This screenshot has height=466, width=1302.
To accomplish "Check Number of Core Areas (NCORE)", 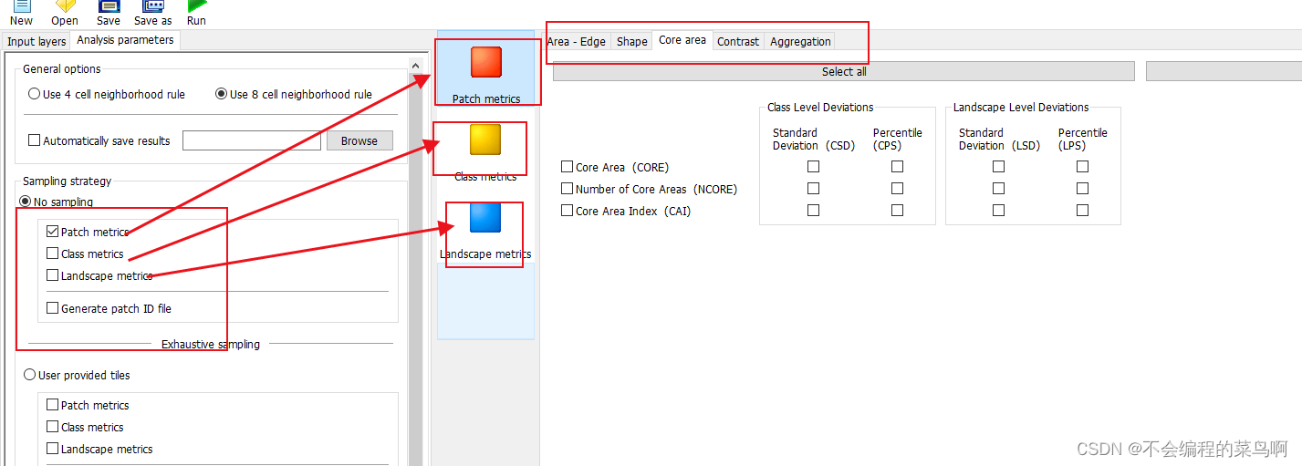I will [568, 189].
